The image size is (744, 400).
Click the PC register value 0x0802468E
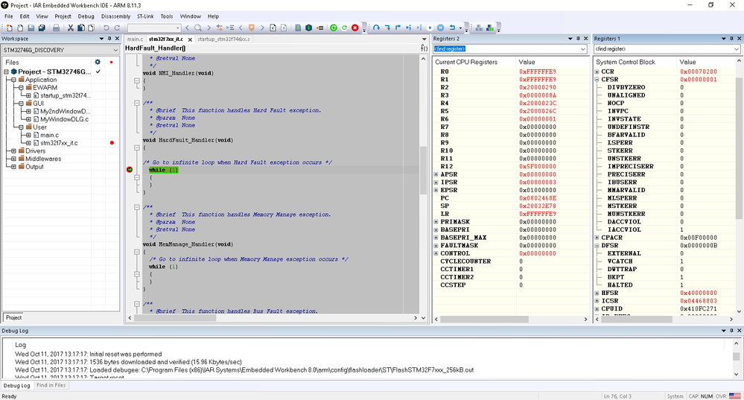click(538, 198)
